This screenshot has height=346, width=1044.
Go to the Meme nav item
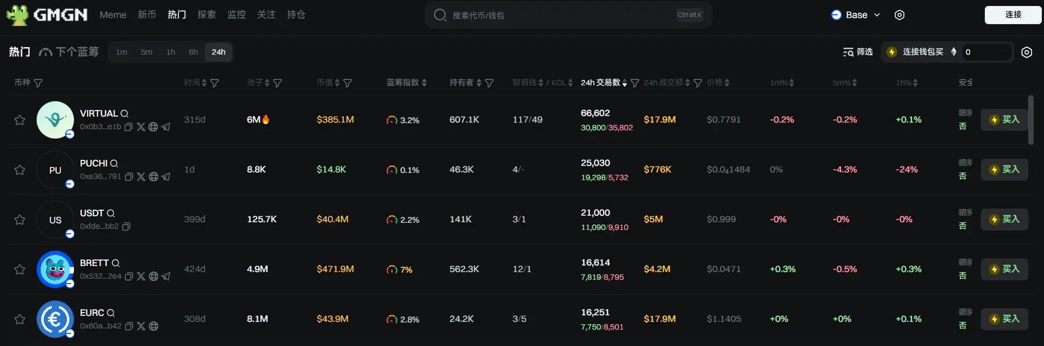pos(113,15)
